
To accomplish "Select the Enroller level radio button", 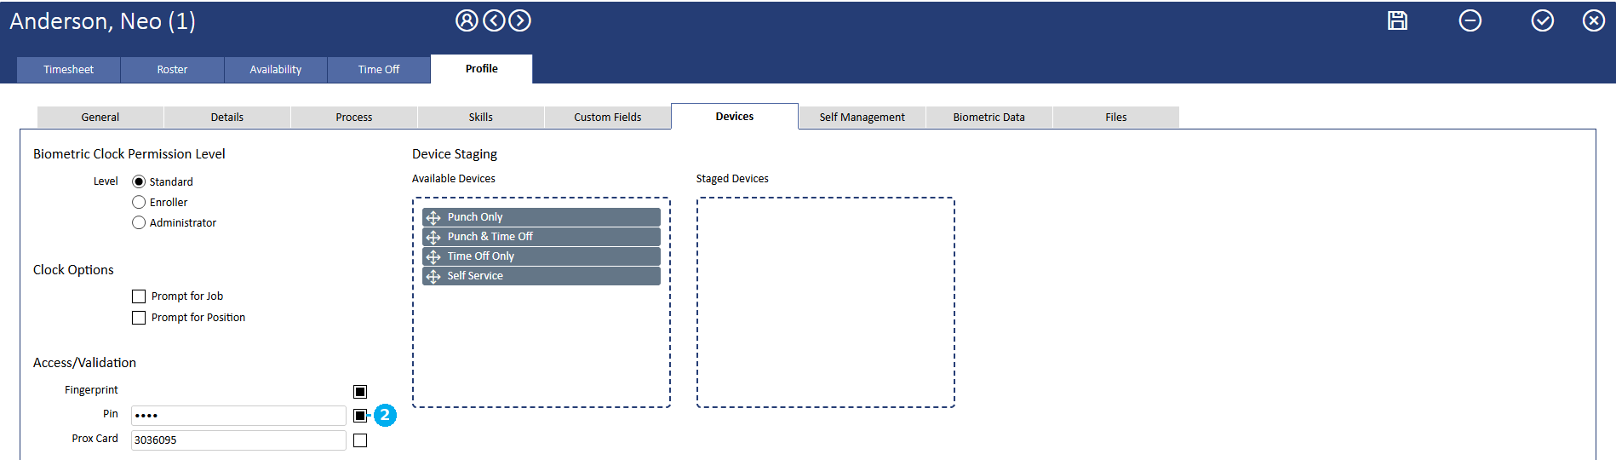I will tap(139, 202).
